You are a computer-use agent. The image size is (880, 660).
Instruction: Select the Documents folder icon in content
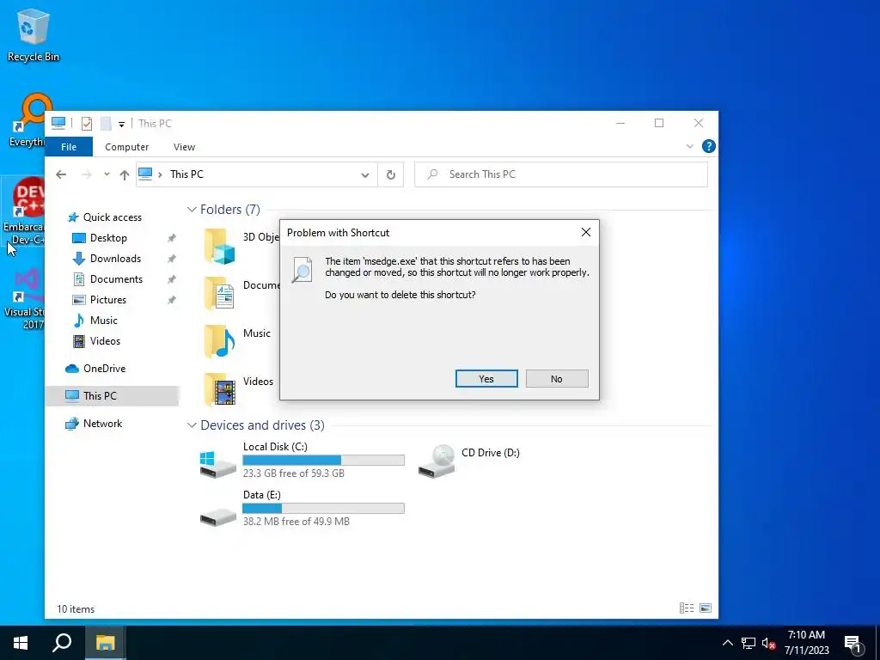219,294
